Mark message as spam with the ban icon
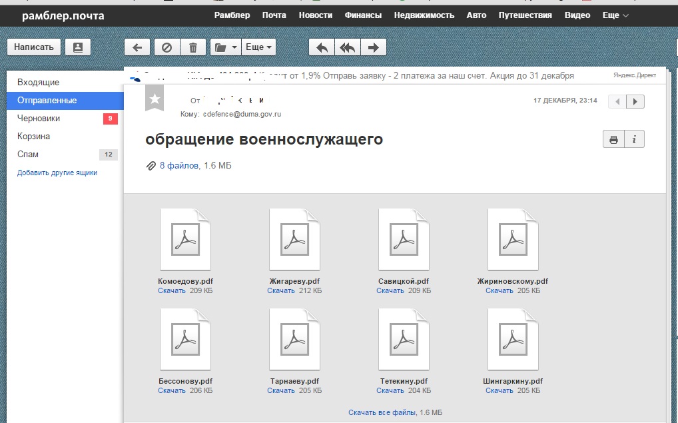678x423 pixels. click(x=167, y=47)
